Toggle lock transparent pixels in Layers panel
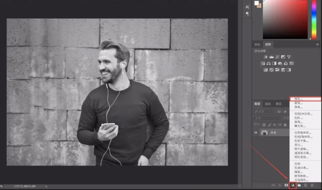Image resolution: width=322 pixels, height=190 pixels. point(264,125)
